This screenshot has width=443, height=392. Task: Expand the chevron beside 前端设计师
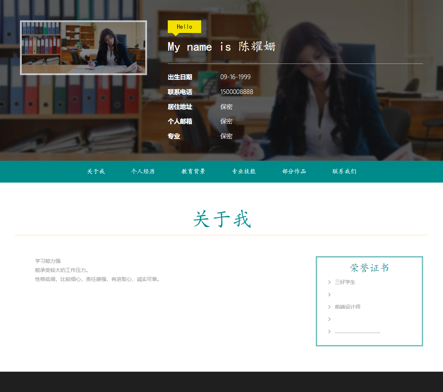(329, 307)
